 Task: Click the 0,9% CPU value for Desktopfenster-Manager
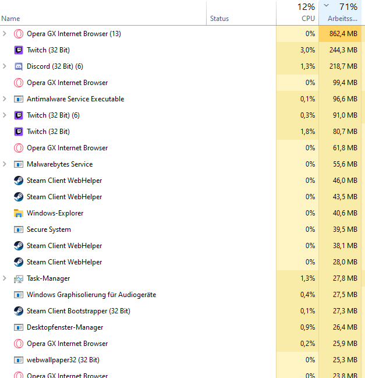point(308,327)
